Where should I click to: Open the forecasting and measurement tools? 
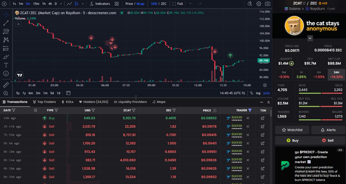click(6, 48)
